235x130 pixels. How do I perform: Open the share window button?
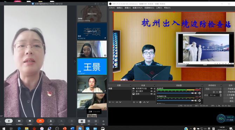(x=30, y=121)
